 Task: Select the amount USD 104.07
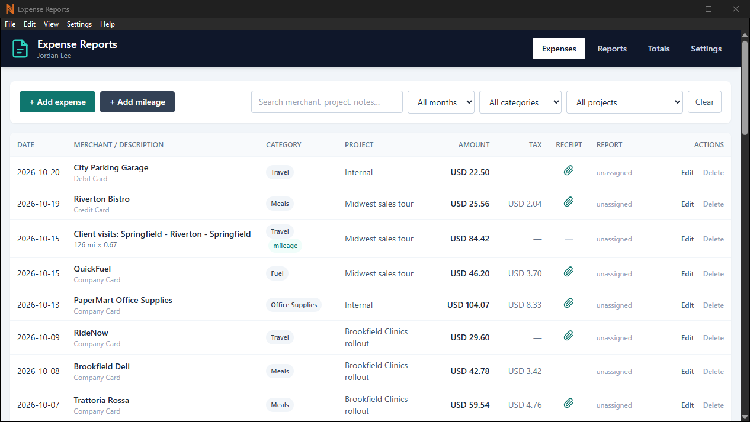[468, 305]
